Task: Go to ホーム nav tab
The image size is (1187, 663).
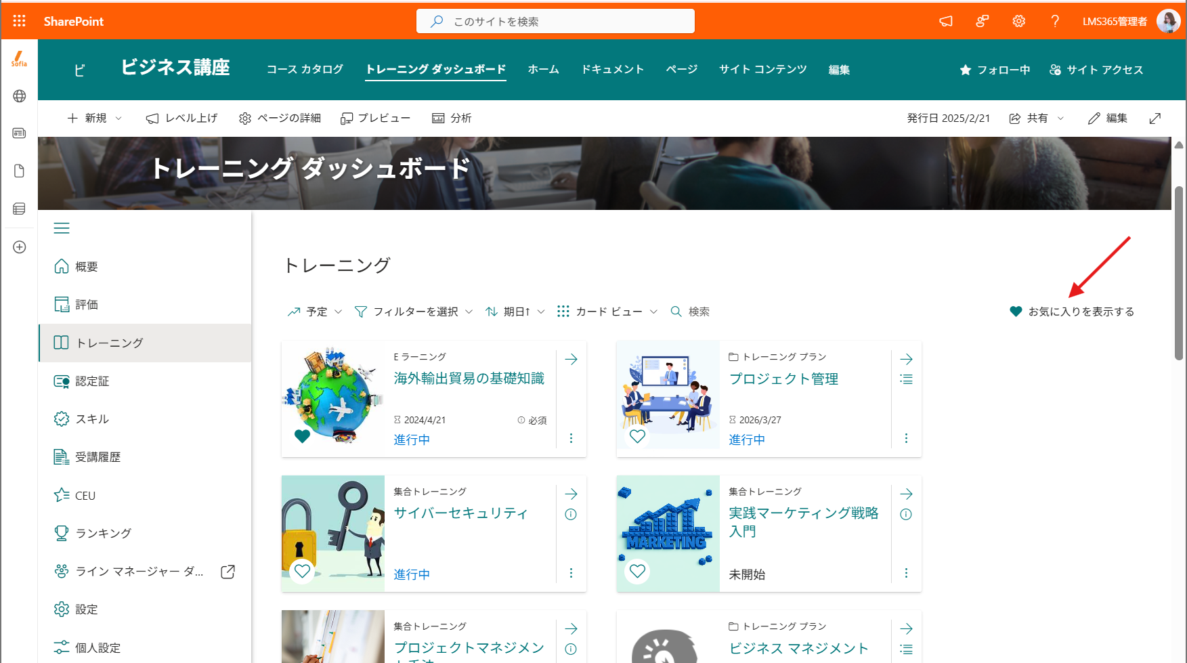Action: click(x=544, y=69)
